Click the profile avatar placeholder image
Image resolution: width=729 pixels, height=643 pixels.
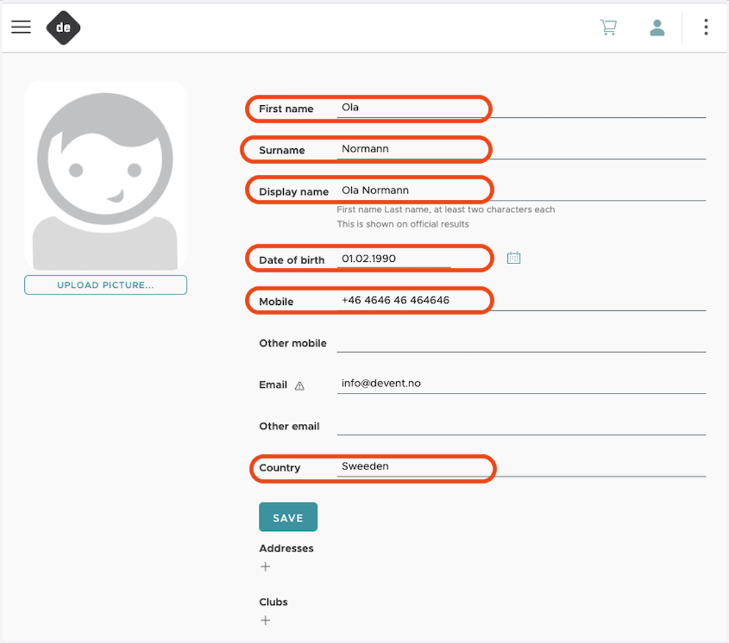point(106,176)
